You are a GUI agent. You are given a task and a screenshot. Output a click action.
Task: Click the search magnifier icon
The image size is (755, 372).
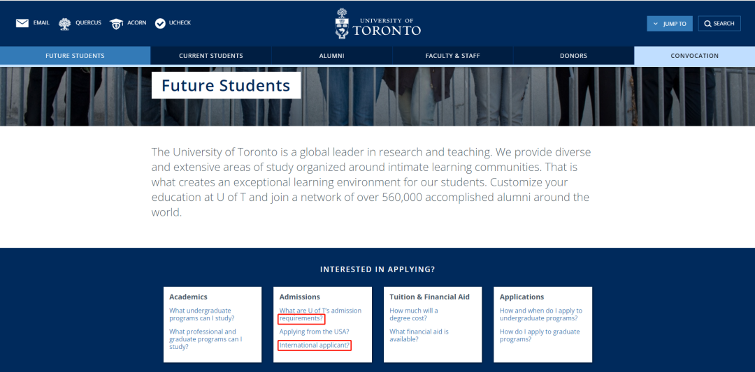click(x=707, y=24)
